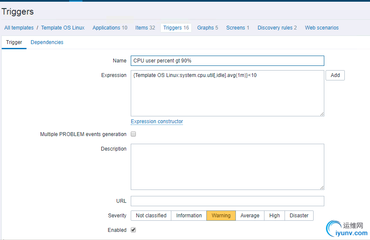This screenshot has width=370, height=240.
Task: Select Not classified severity
Action: (151, 216)
